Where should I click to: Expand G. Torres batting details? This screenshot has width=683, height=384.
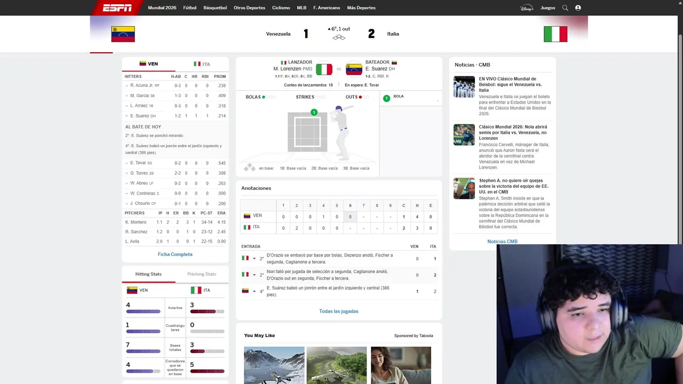pyautogui.click(x=127, y=173)
